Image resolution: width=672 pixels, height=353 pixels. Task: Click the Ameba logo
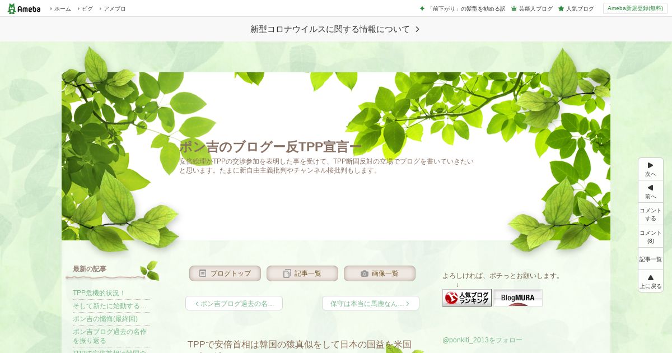[24, 8]
